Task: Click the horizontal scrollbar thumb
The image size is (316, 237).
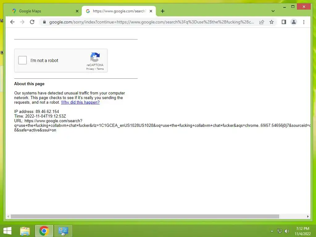Action: (145, 216)
